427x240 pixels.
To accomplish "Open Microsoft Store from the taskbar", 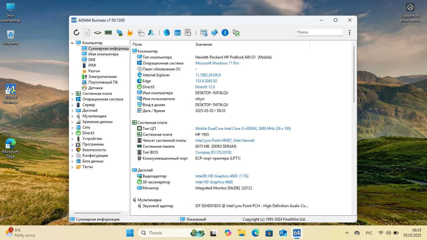I will click(269, 233).
